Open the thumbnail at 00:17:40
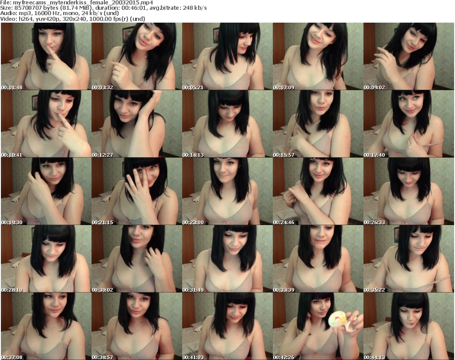 [409, 124]
